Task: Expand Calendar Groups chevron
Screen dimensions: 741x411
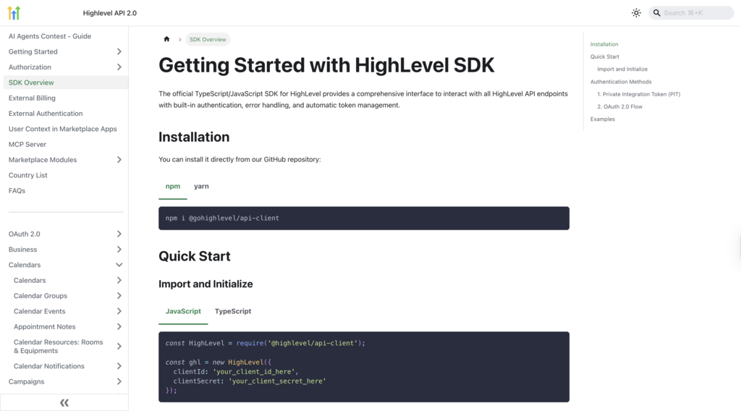Action: point(119,296)
